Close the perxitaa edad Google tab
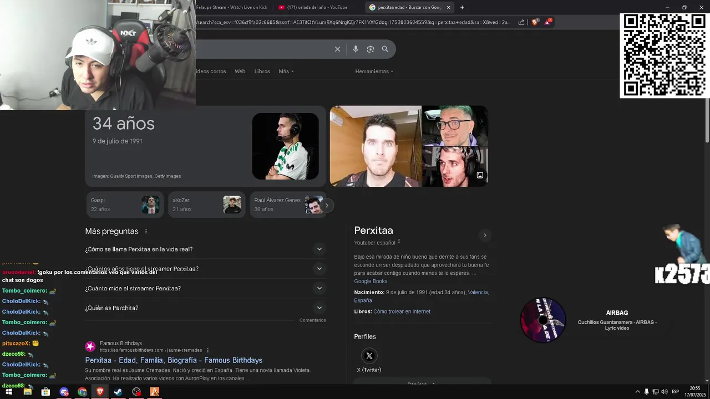The image size is (710, 399). coord(448,7)
